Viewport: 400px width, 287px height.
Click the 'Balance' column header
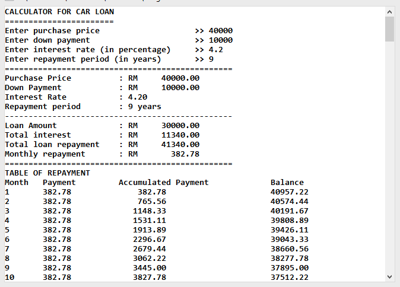click(x=287, y=182)
